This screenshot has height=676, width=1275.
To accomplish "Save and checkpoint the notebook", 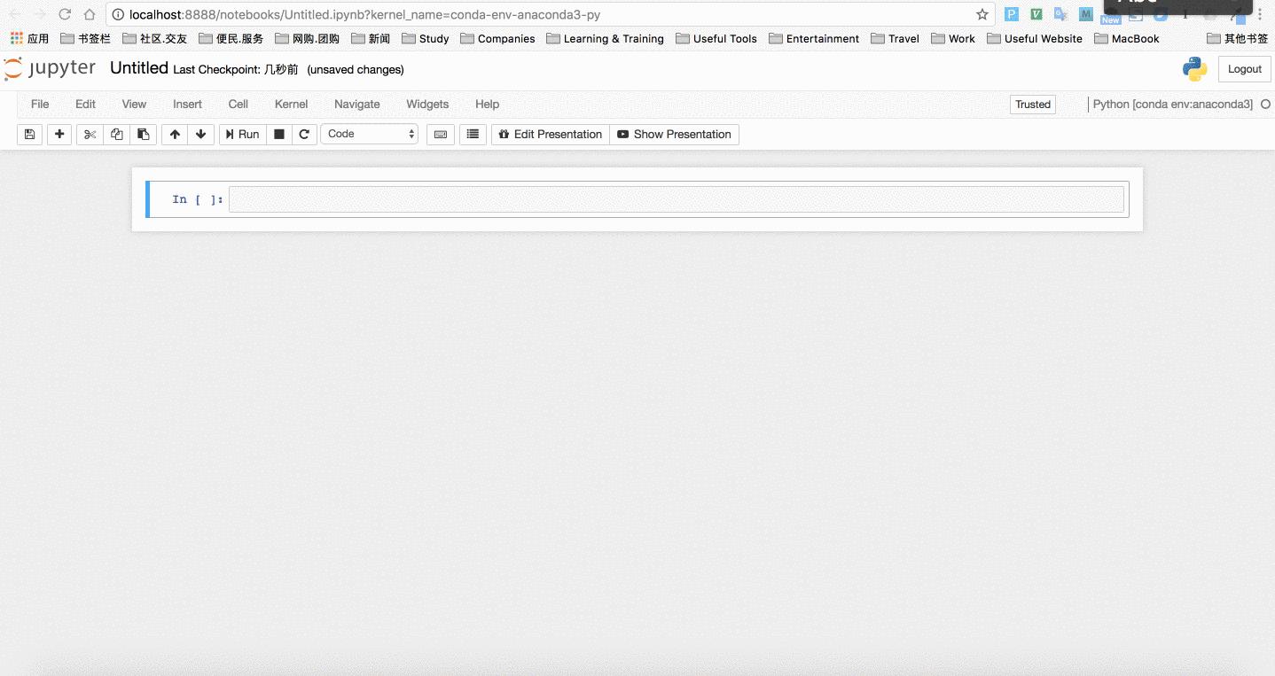I will pos(29,134).
